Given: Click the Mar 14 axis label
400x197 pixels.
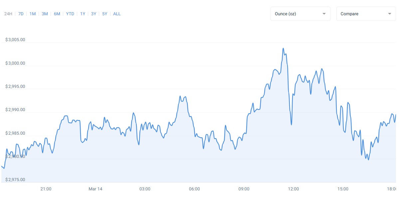Looking at the screenshot, I should [96, 189].
